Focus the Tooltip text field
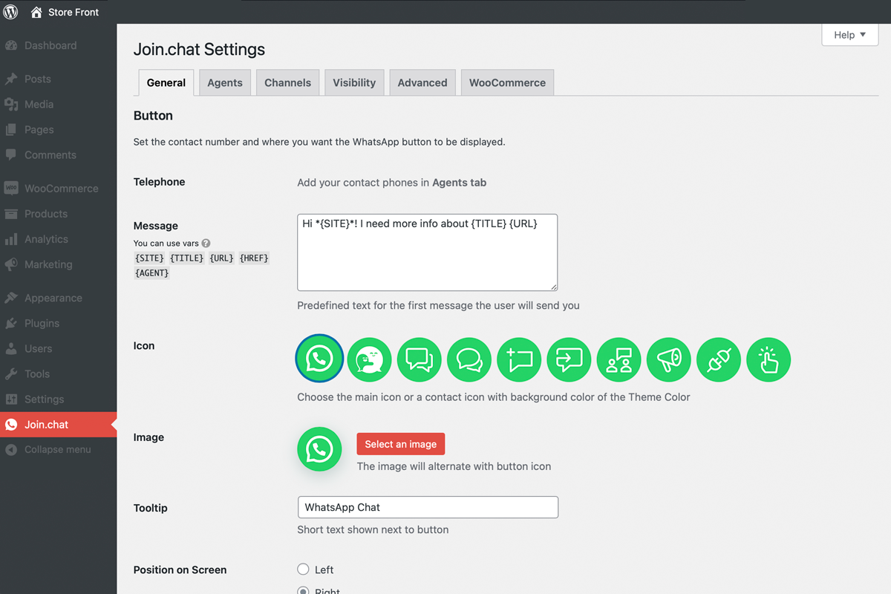The width and height of the screenshot is (891, 594). [x=428, y=507]
